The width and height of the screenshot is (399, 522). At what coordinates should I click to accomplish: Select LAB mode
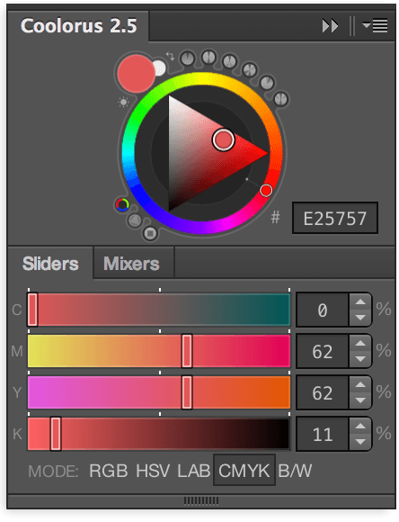pos(194,471)
